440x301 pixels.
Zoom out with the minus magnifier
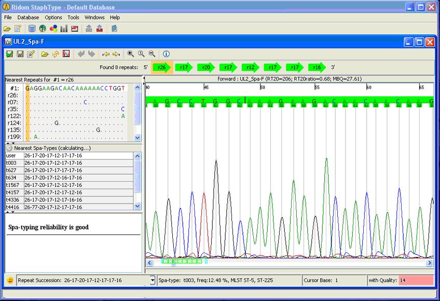pyautogui.click(x=152, y=54)
